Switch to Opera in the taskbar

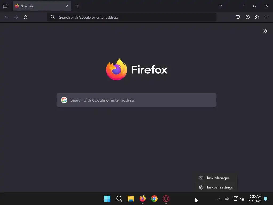pos(166,199)
